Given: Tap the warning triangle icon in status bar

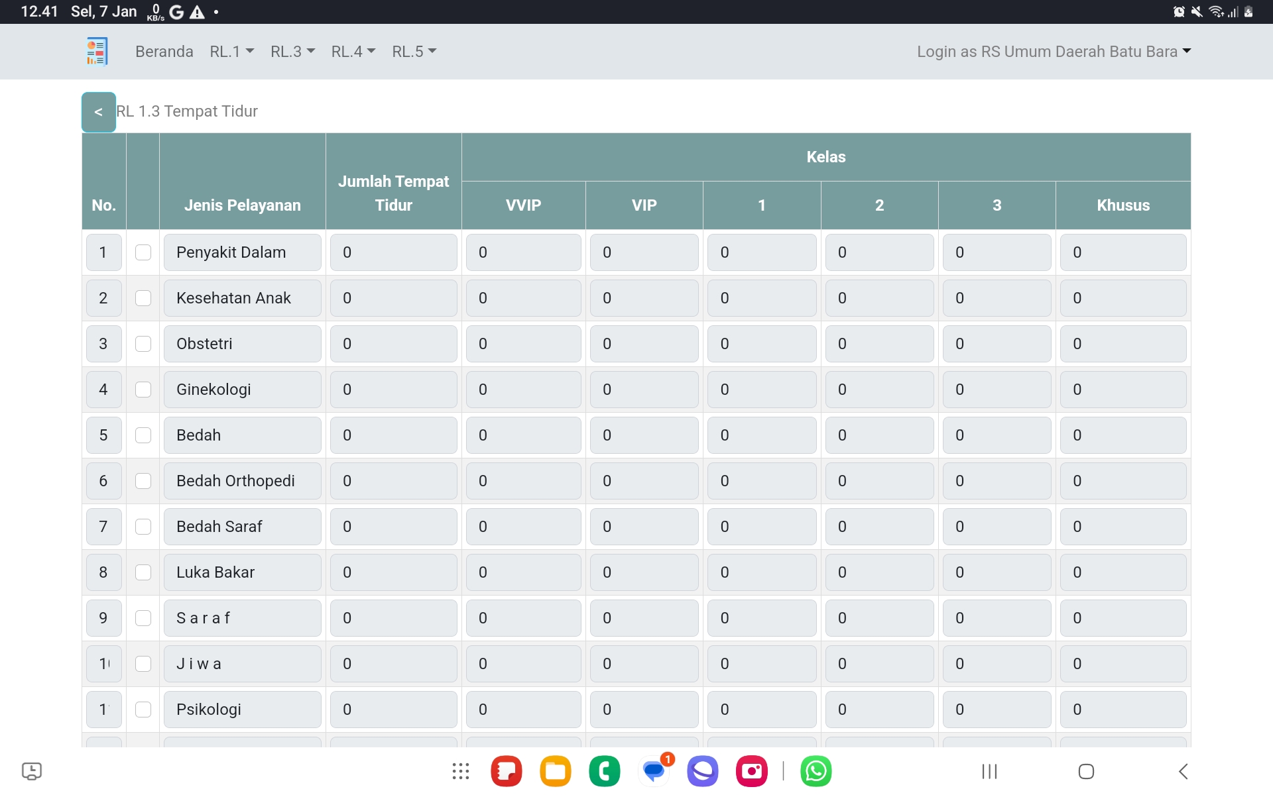Looking at the screenshot, I should (197, 12).
